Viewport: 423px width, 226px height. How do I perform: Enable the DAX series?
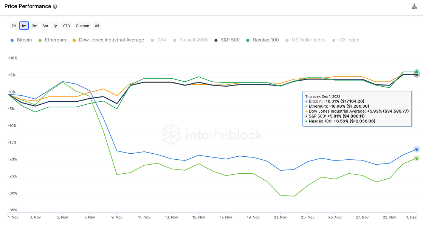pos(159,40)
